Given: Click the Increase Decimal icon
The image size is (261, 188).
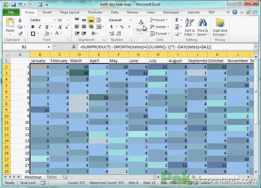Looking at the screenshot, I should pyautogui.click(x=111, y=33).
